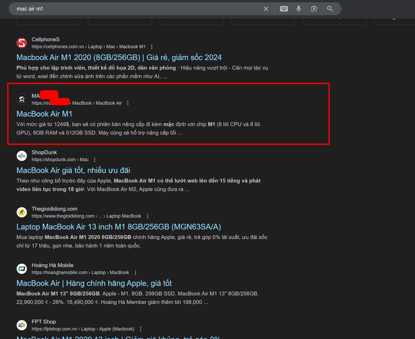This screenshot has width=415, height=339.
Task: Click the 'https://shopdunk.com › Mac' URL
Action: pos(60,160)
